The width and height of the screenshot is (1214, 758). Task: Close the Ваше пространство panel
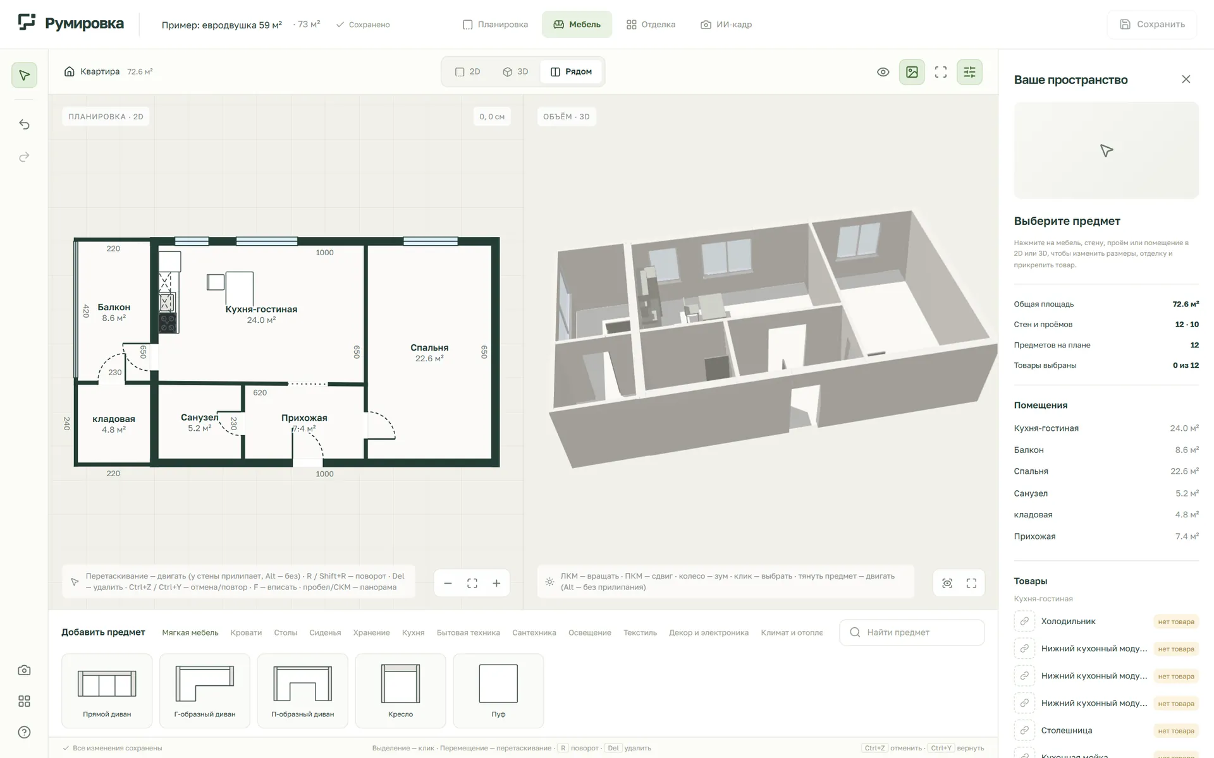point(1186,79)
